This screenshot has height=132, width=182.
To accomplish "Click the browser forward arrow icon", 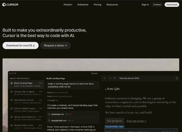I will pyautogui.click(x=110, y=78).
